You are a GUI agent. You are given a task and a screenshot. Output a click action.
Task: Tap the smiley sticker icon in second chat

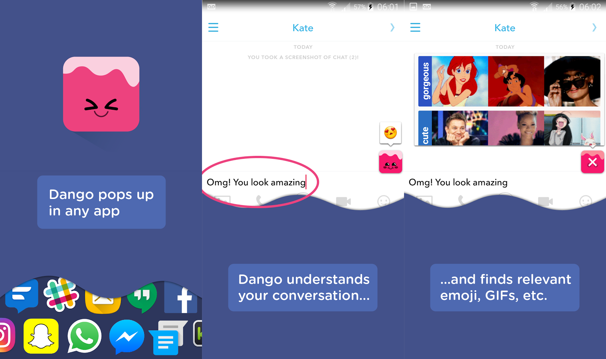click(x=586, y=201)
